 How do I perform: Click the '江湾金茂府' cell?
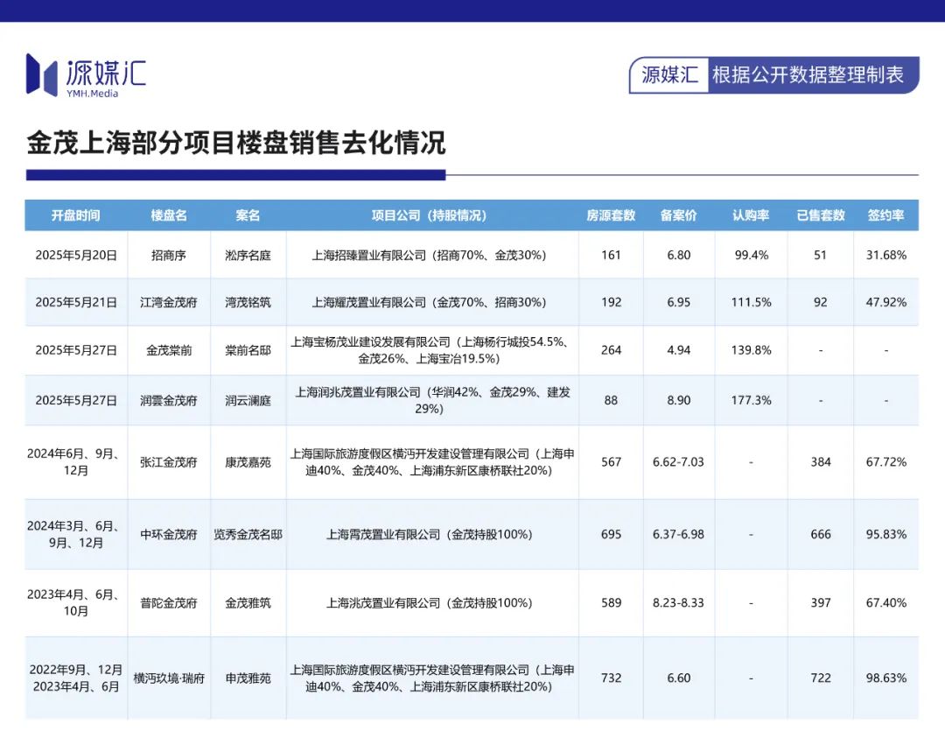[169, 302]
